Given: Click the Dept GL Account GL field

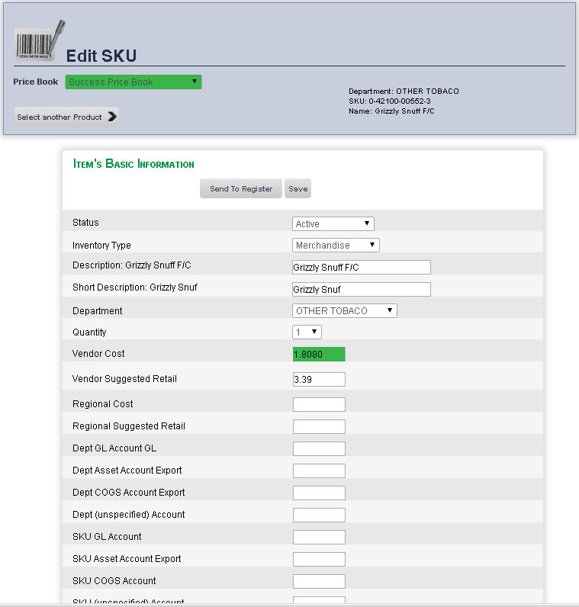Looking at the screenshot, I should pyautogui.click(x=319, y=448).
